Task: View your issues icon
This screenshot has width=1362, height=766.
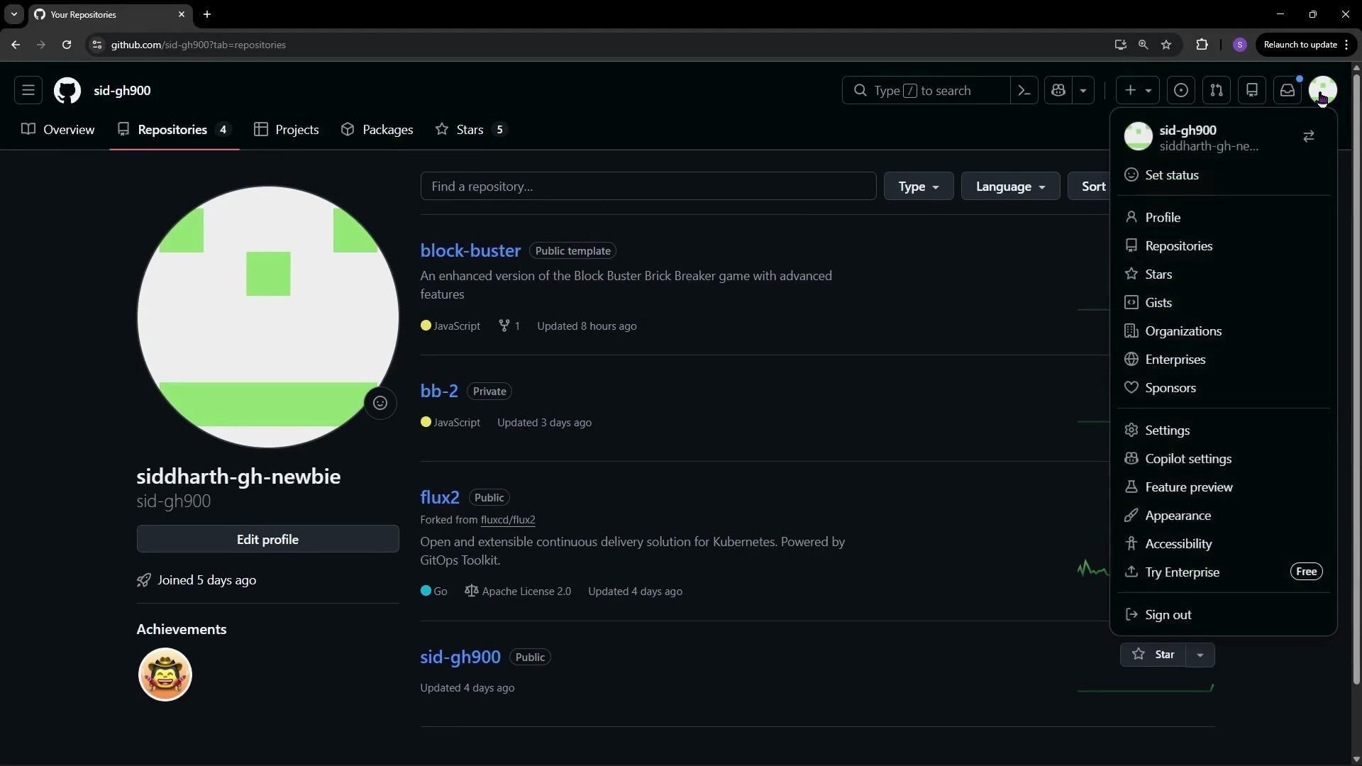Action: [1181, 90]
